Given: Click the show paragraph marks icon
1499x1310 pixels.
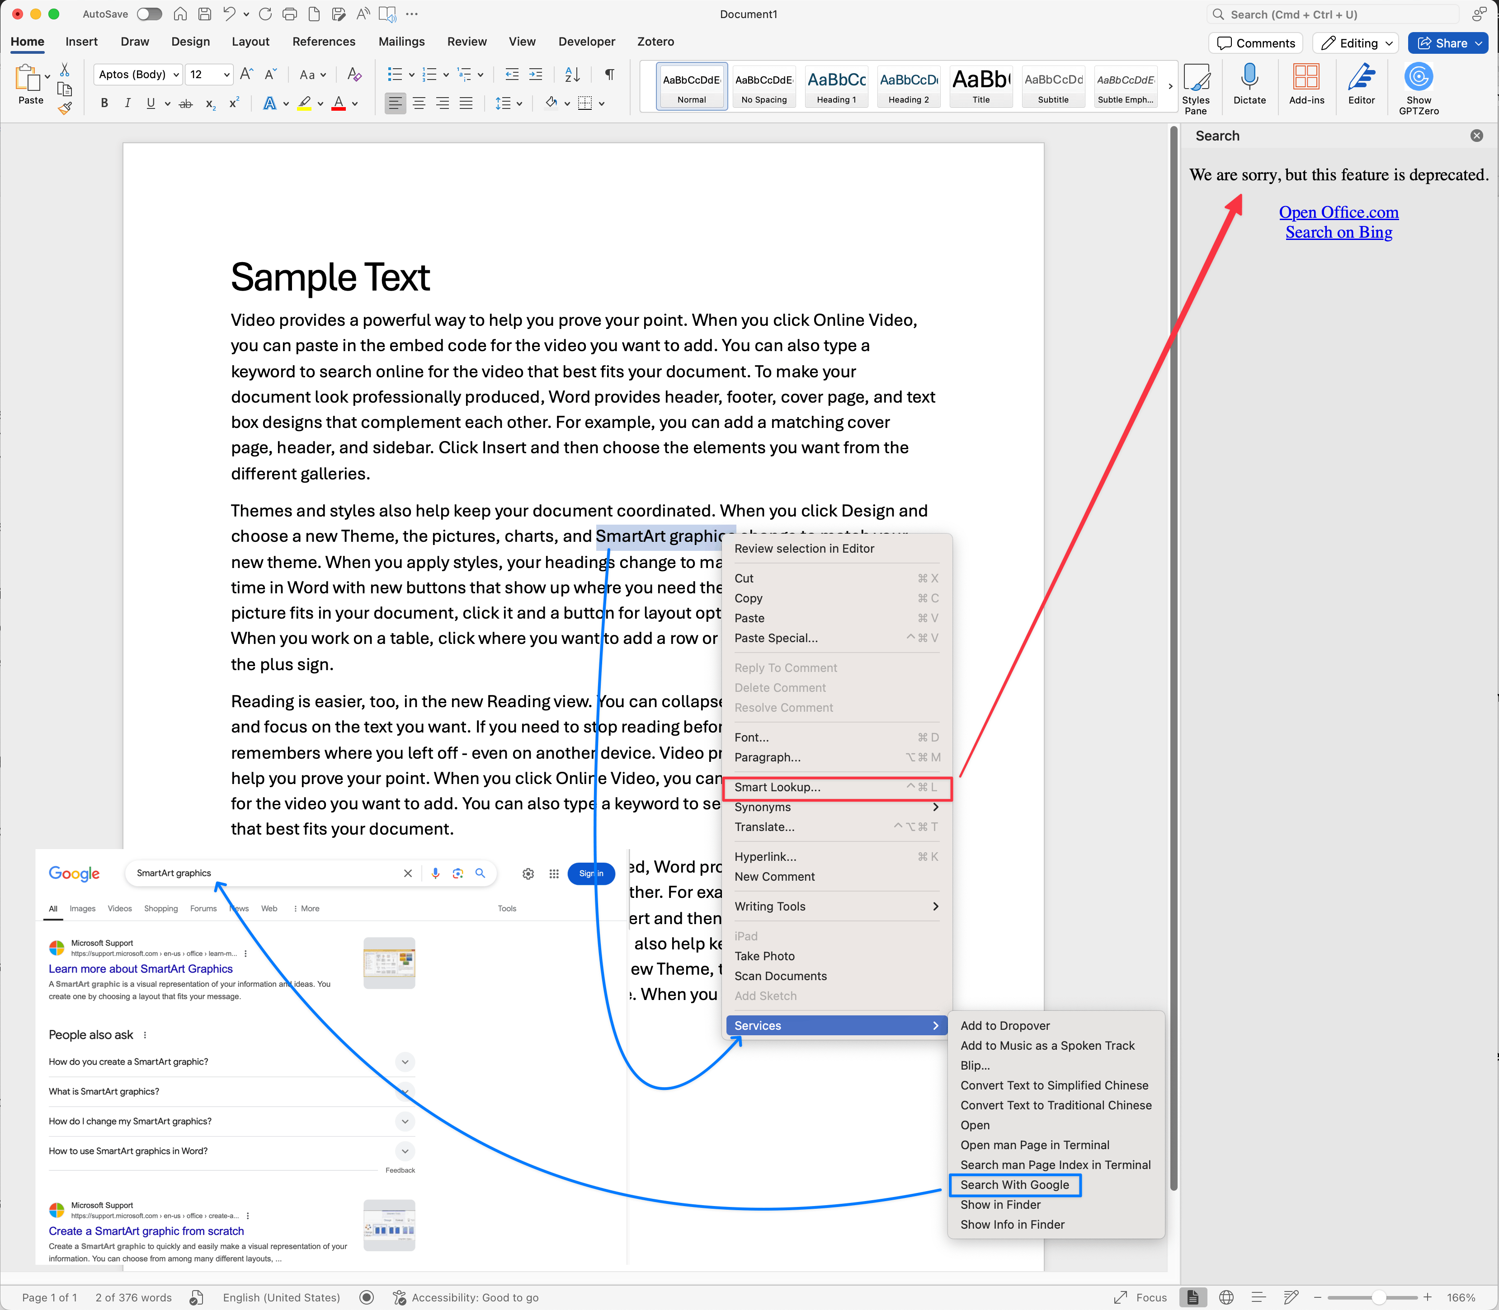Looking at the screenshot, I should tap(609, 74).
